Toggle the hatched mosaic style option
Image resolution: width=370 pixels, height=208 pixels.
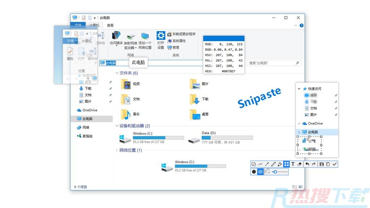tap(260, 172)
